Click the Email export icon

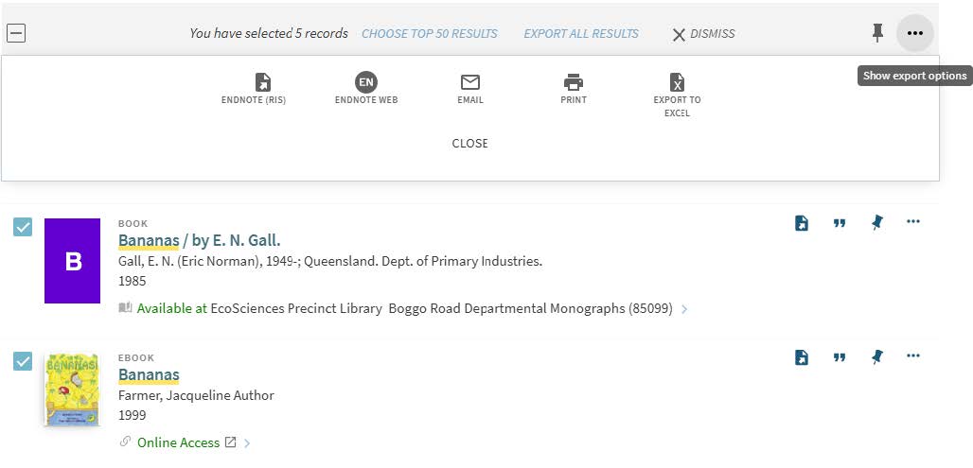pyautogui.click(x=469, y=83)
